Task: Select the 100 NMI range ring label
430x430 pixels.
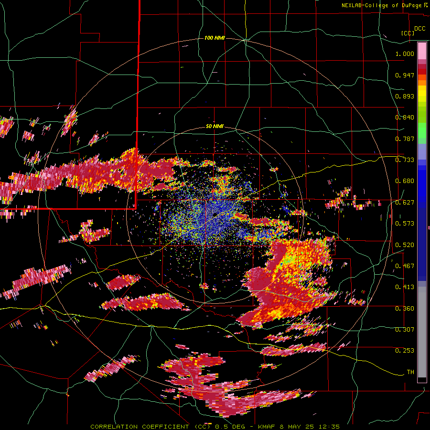Action: [x=215, y=38]
